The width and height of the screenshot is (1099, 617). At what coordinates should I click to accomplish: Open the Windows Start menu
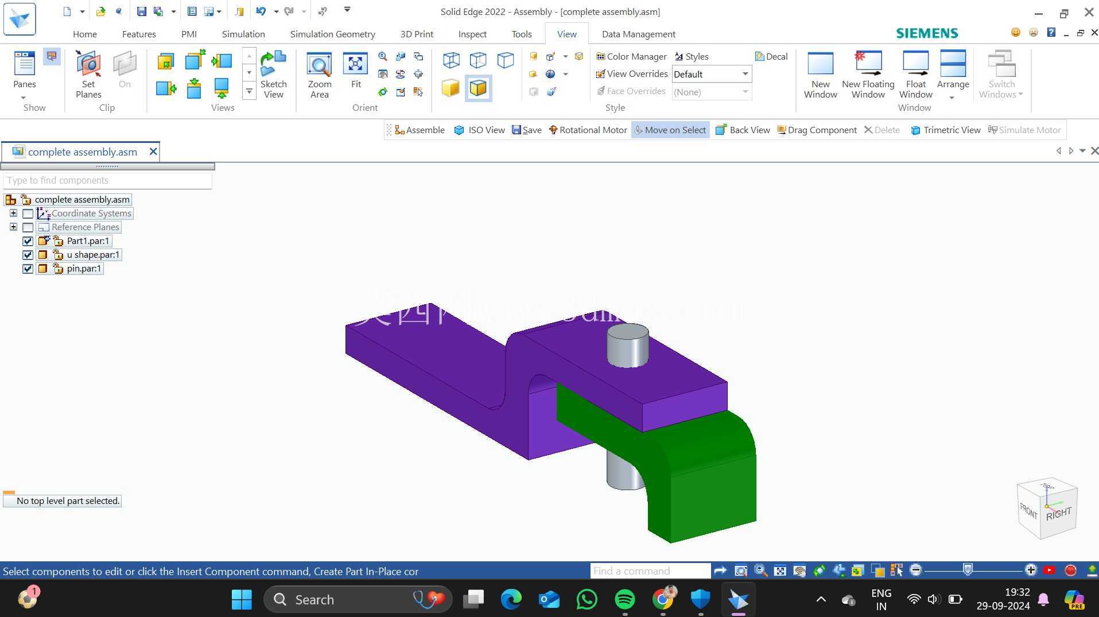242,599
